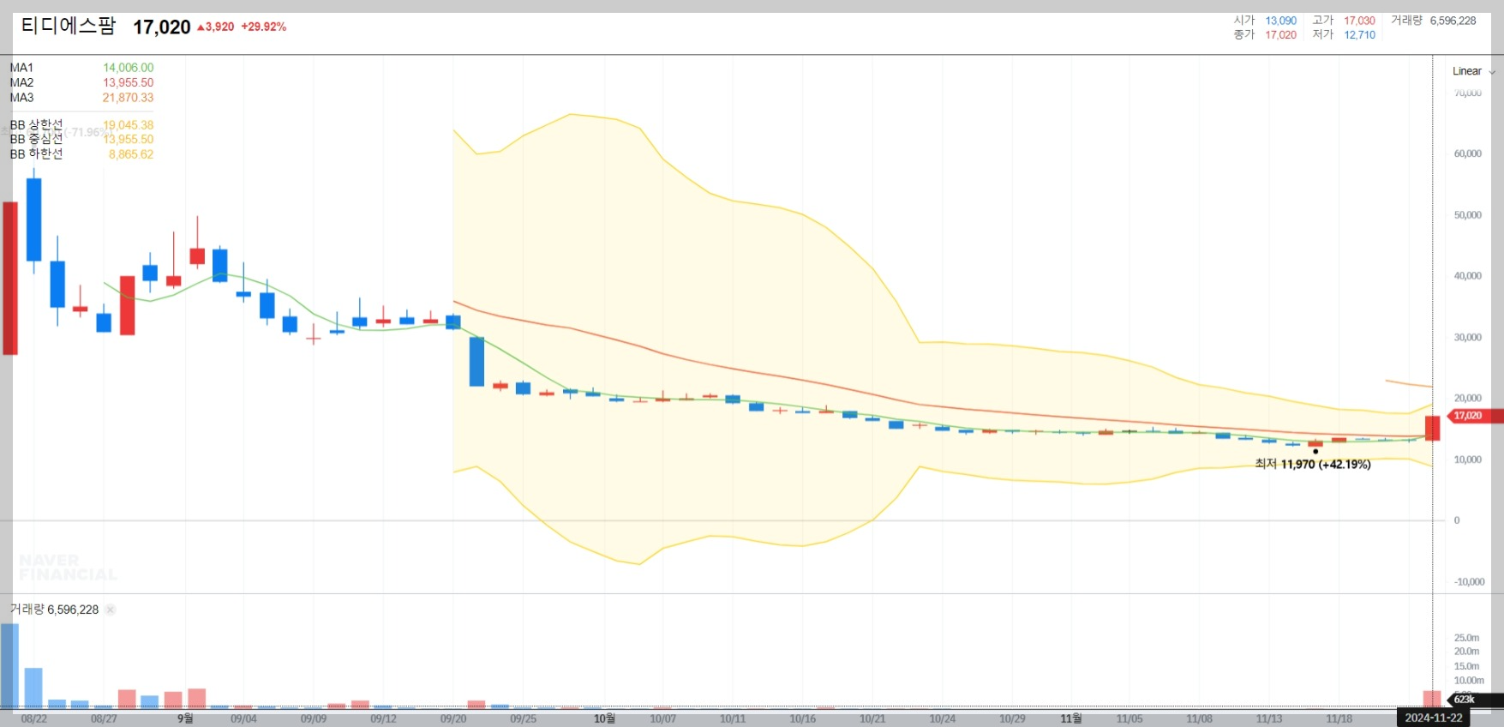Select the 11/18 date on time axis
The height and width of the screenshot is (727, 1504).
pyautogui.click(x=1339, y=718)
